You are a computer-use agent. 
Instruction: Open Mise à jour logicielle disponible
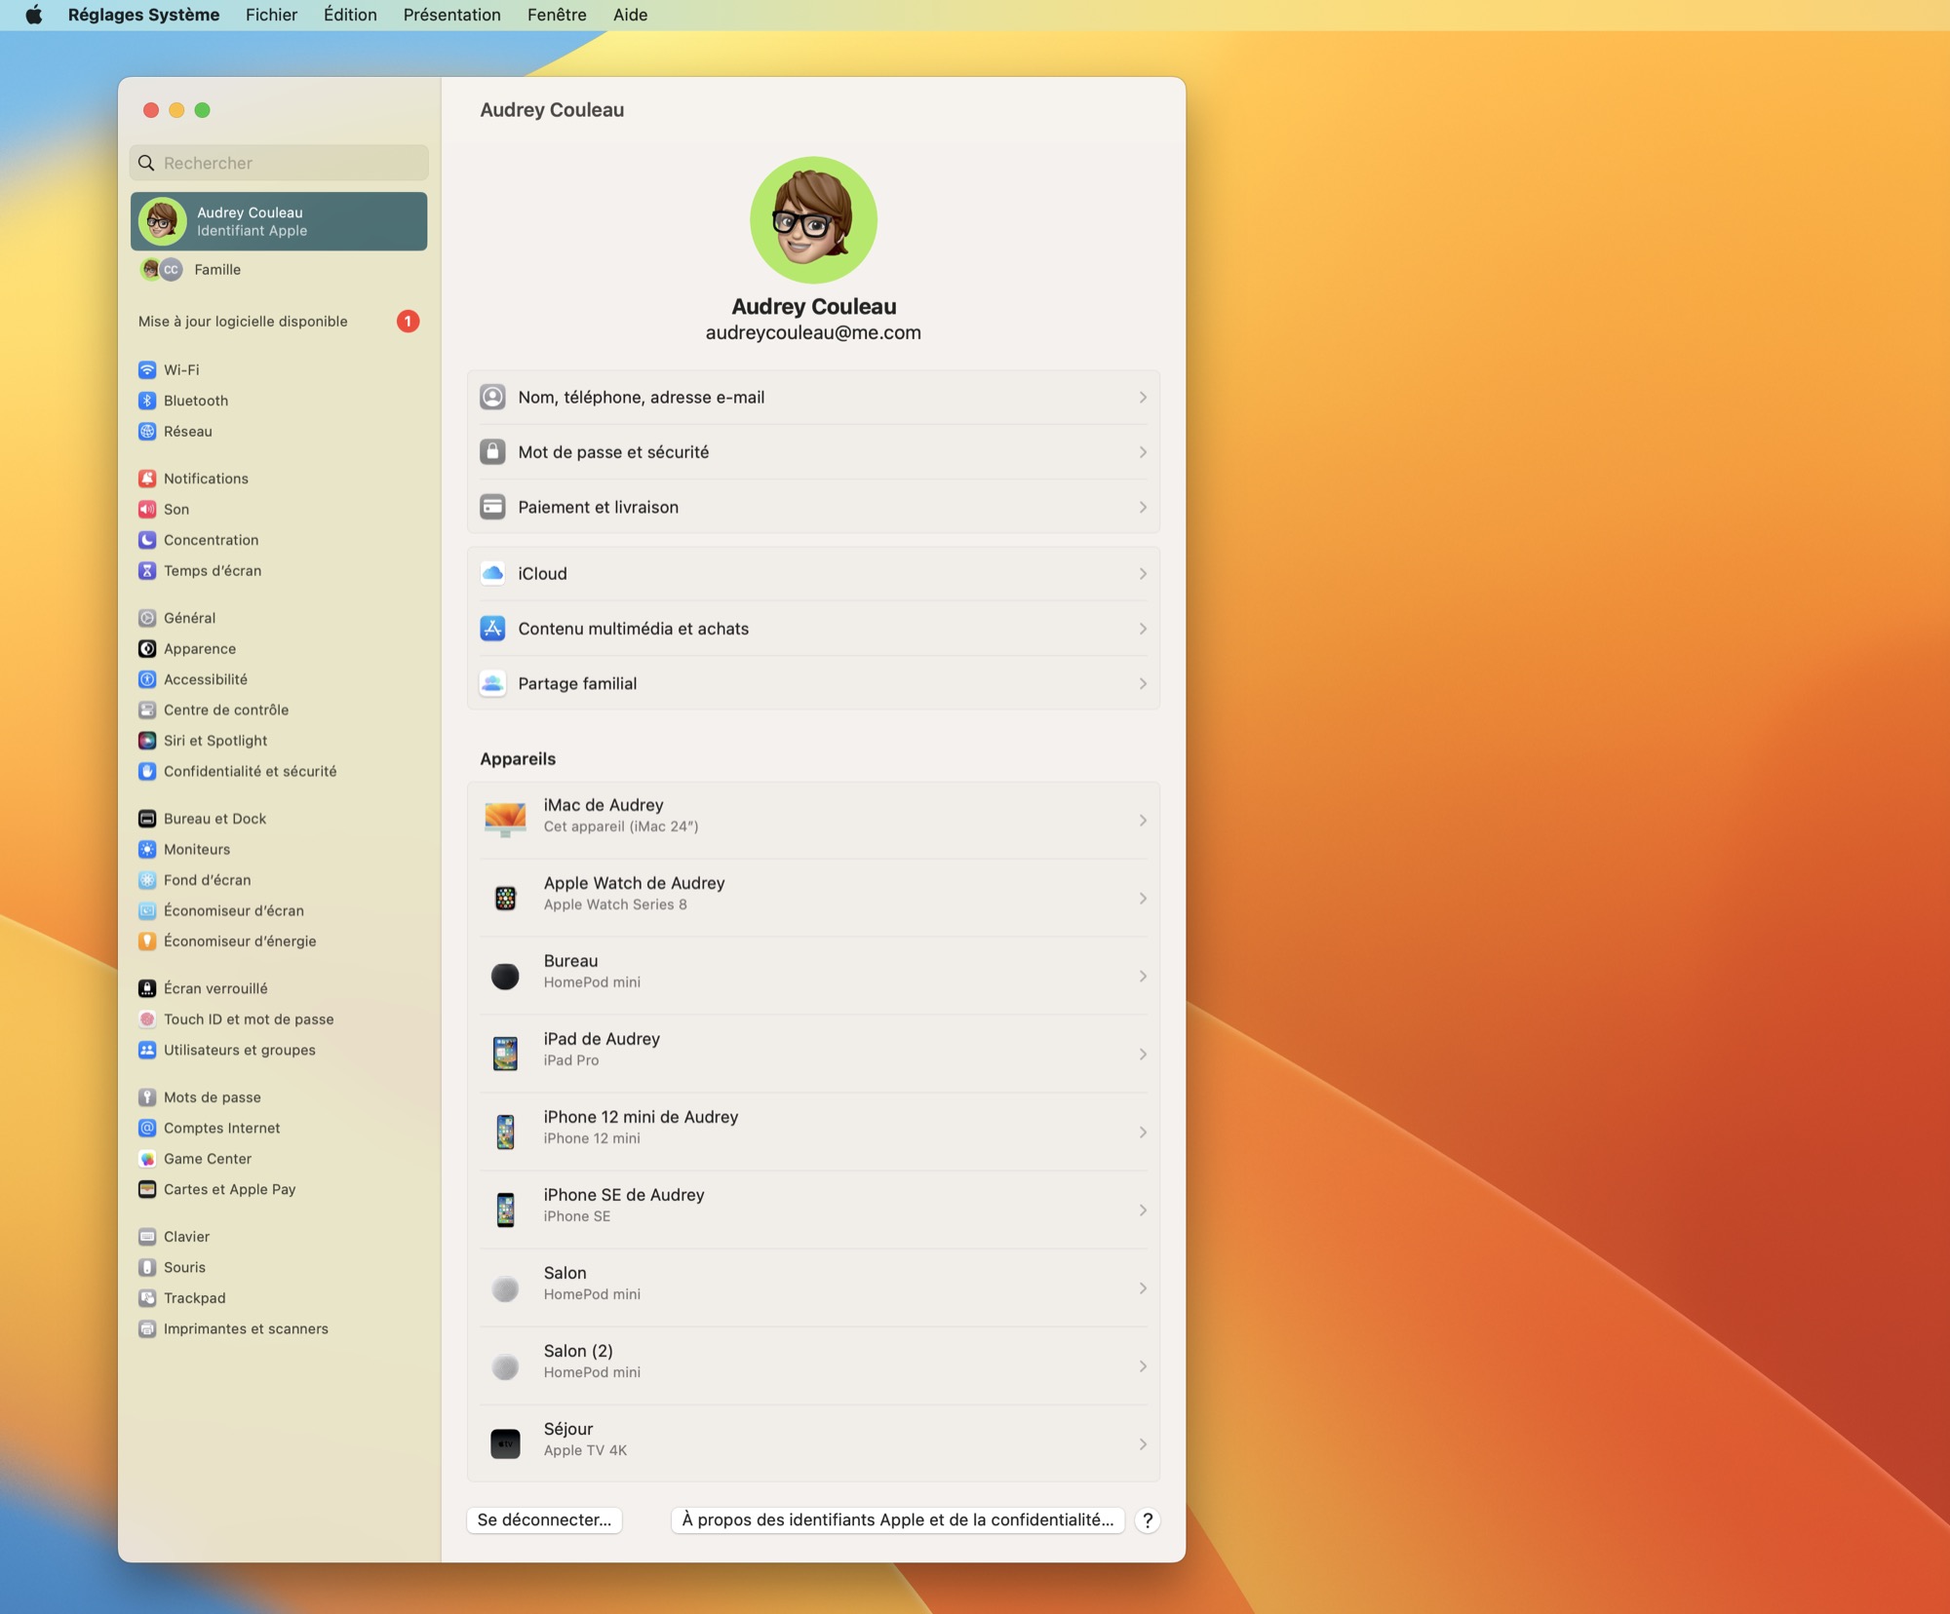tap(279, 321)
